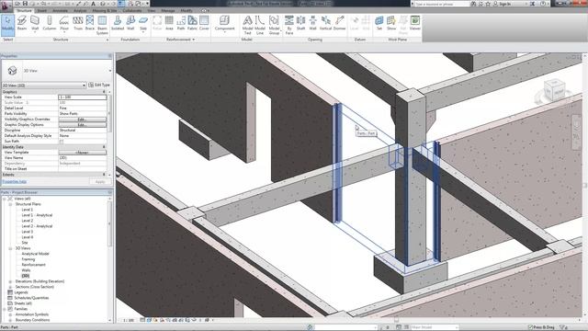Expand the Extents section
This screenshot has width=588, height=331.
point(104,175)
